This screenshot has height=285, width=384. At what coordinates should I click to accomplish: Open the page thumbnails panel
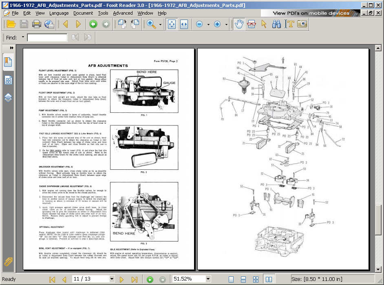8,80
